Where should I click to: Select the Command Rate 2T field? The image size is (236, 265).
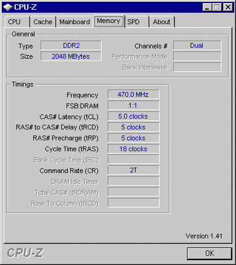point(134,170)
